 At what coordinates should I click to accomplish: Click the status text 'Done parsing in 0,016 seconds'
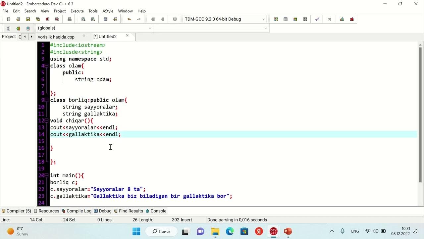point(237,220)
